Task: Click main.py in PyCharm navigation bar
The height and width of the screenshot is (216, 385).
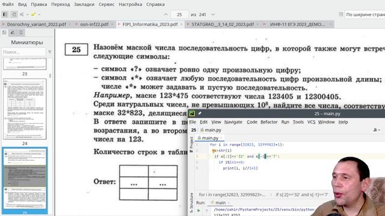Action: click(x=211, y=130)
